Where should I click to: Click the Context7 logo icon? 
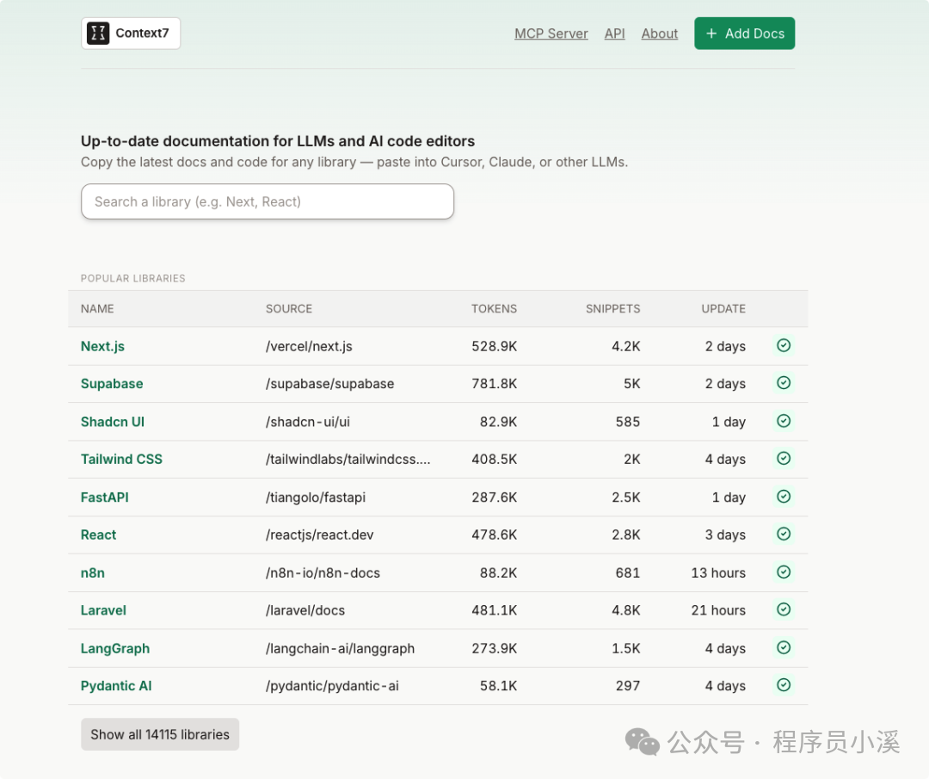[98, 34]
